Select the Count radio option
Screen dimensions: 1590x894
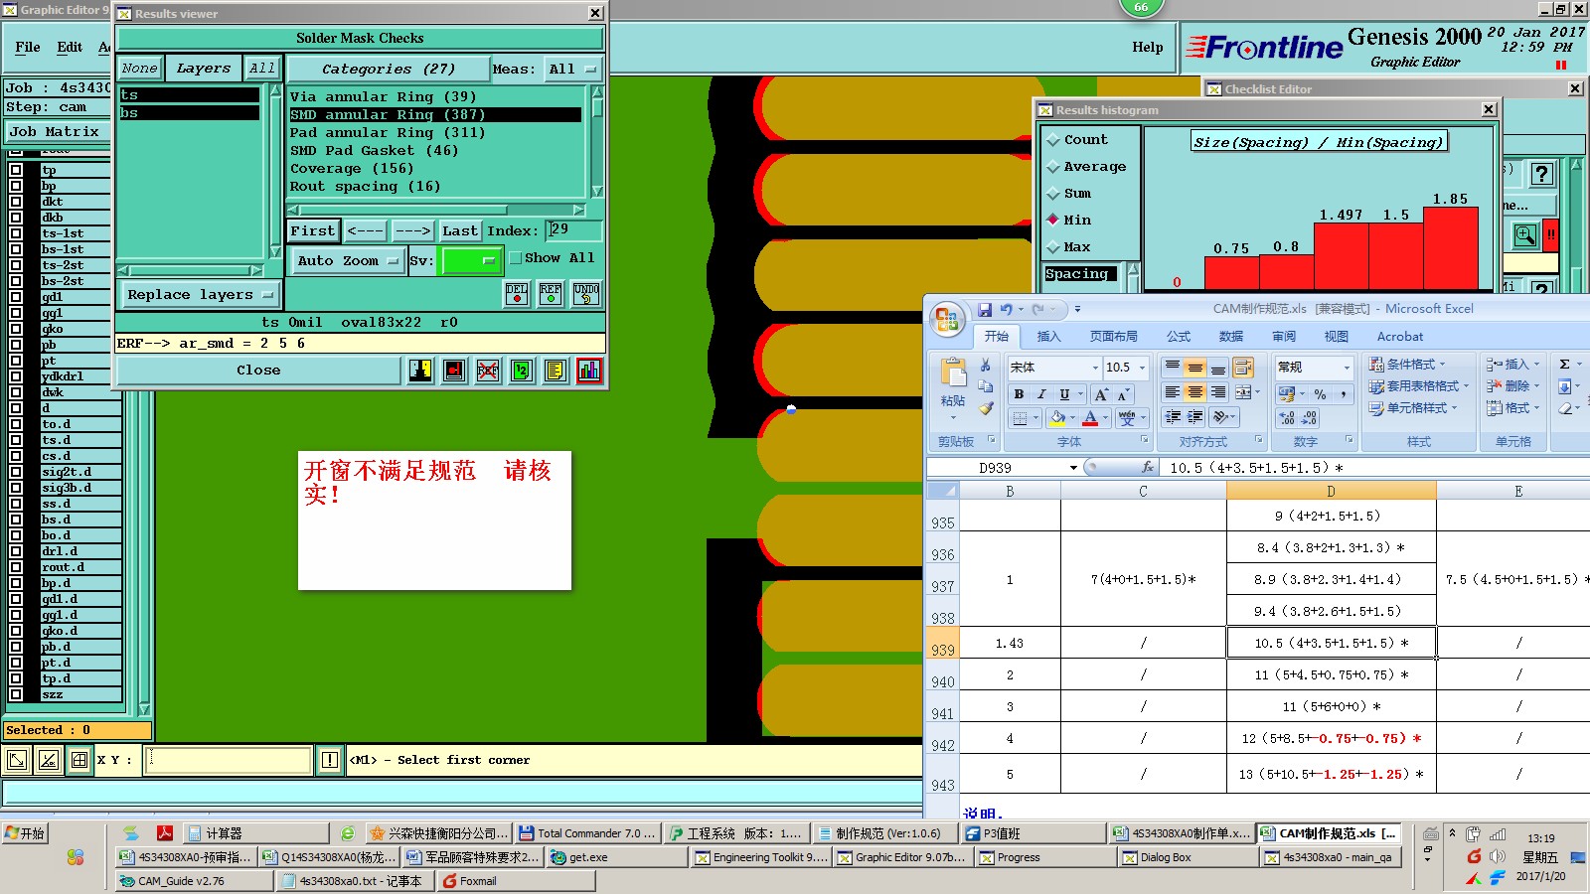[1053, 140]
